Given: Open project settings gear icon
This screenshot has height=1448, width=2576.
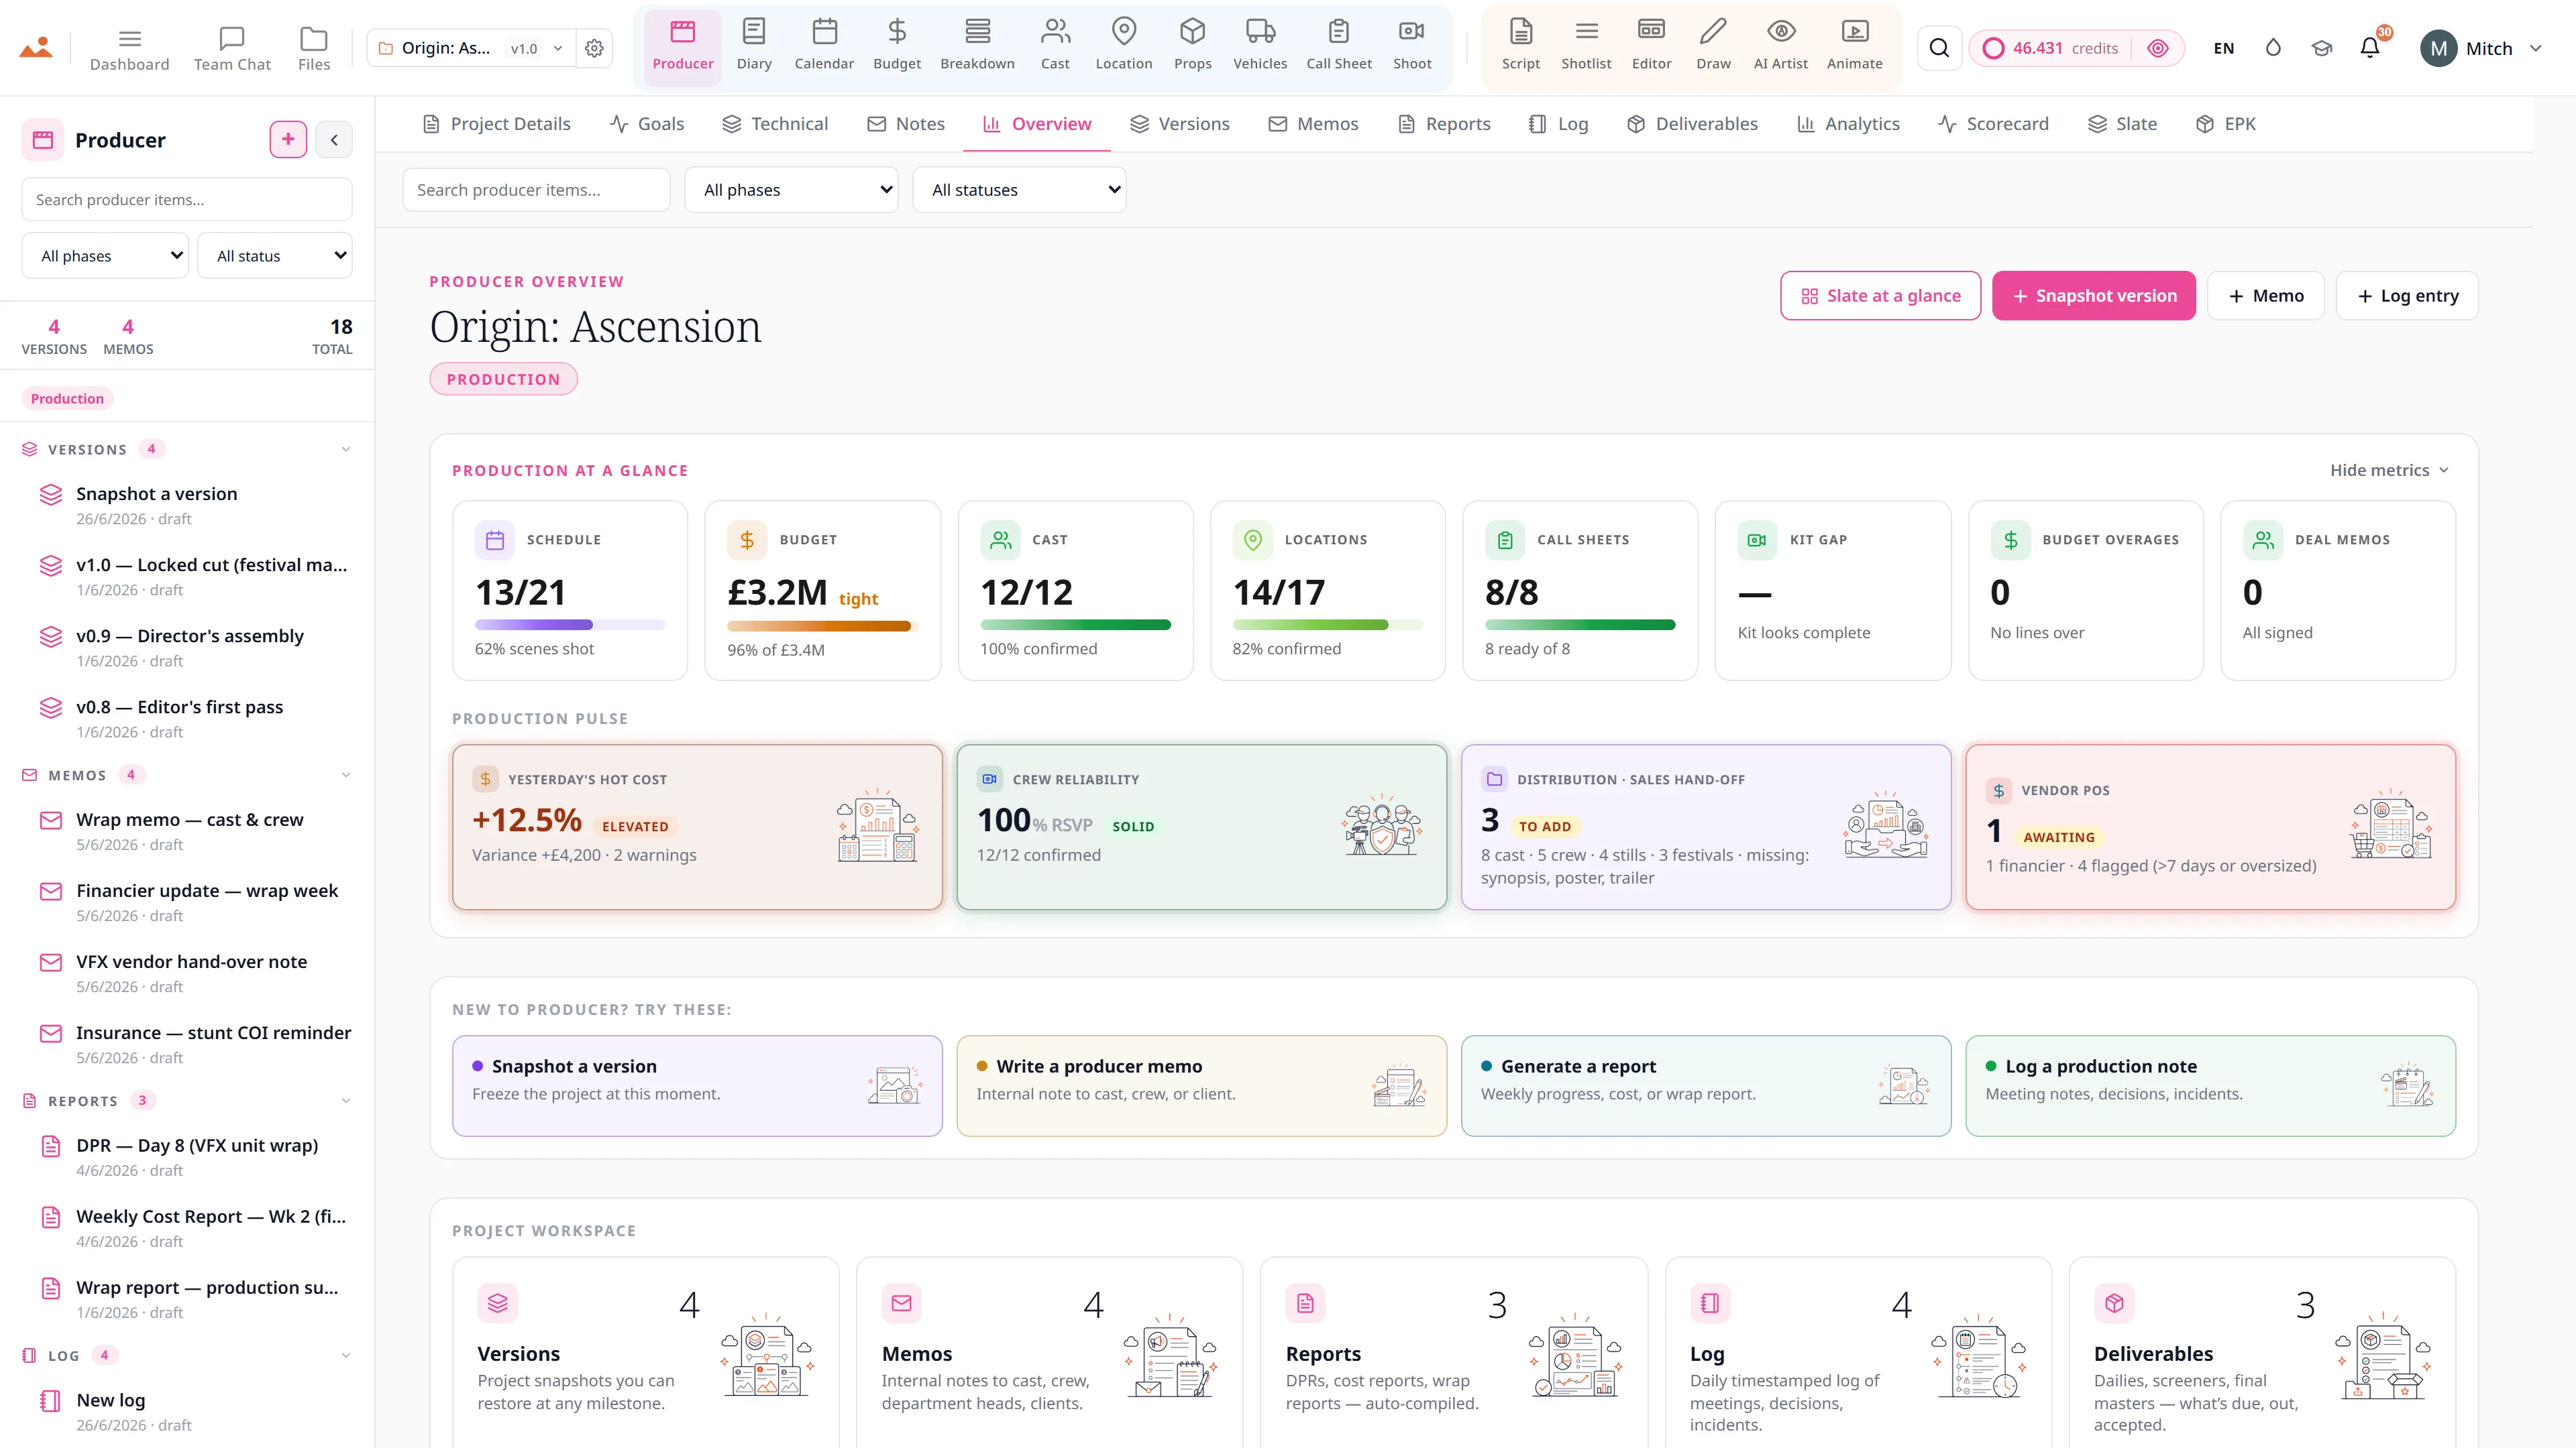Looking at the screenshot, I should (594, 48).
